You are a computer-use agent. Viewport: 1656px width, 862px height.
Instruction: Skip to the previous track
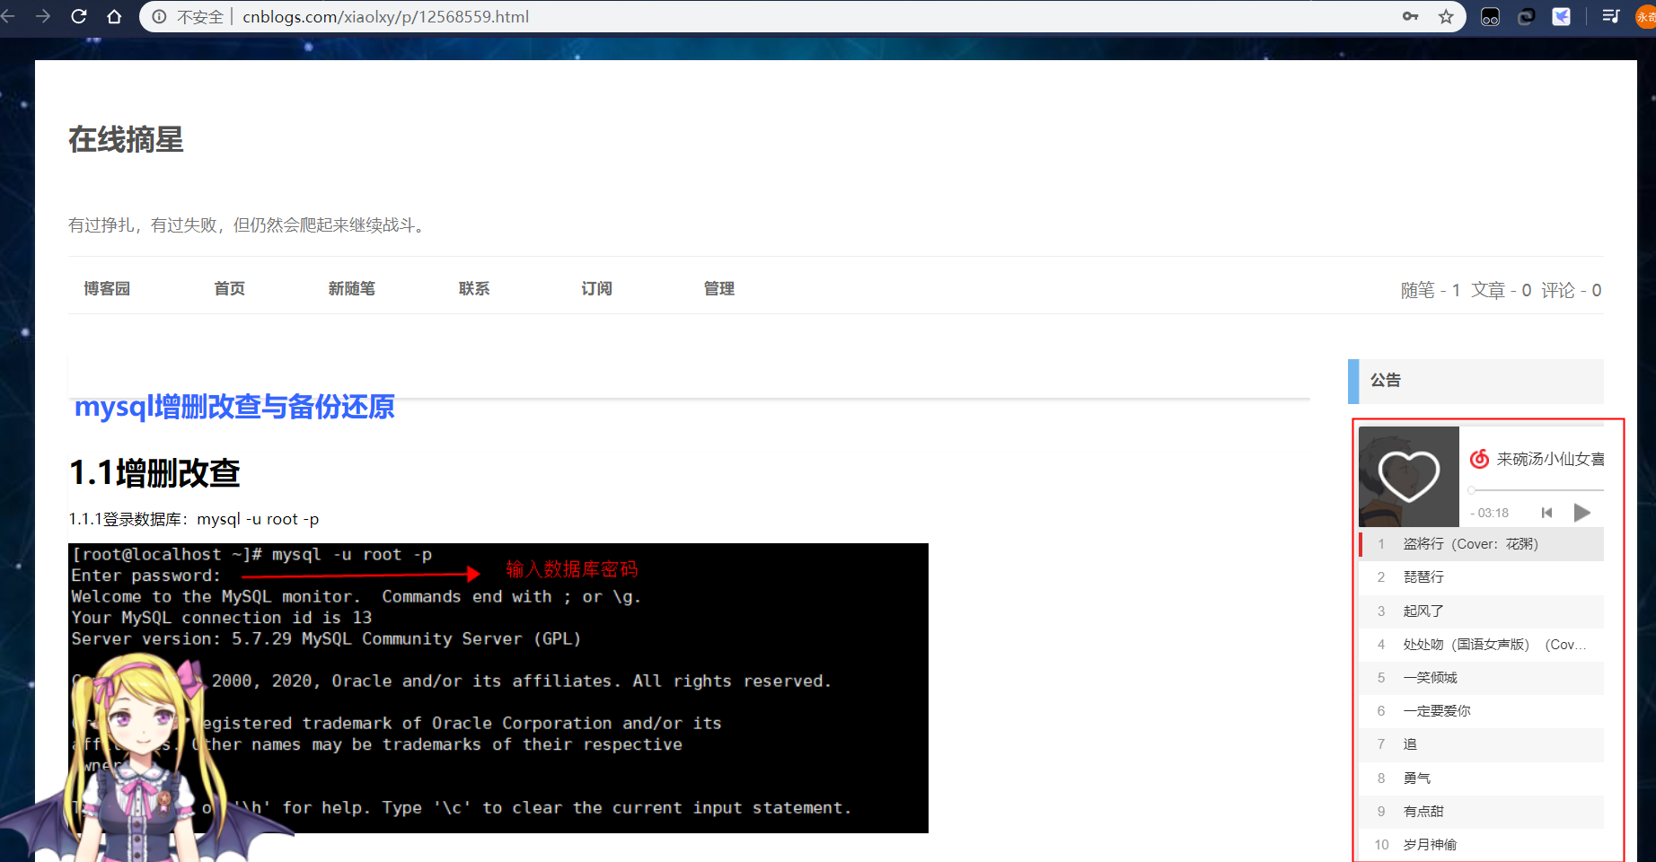(x=1546, y=513)
